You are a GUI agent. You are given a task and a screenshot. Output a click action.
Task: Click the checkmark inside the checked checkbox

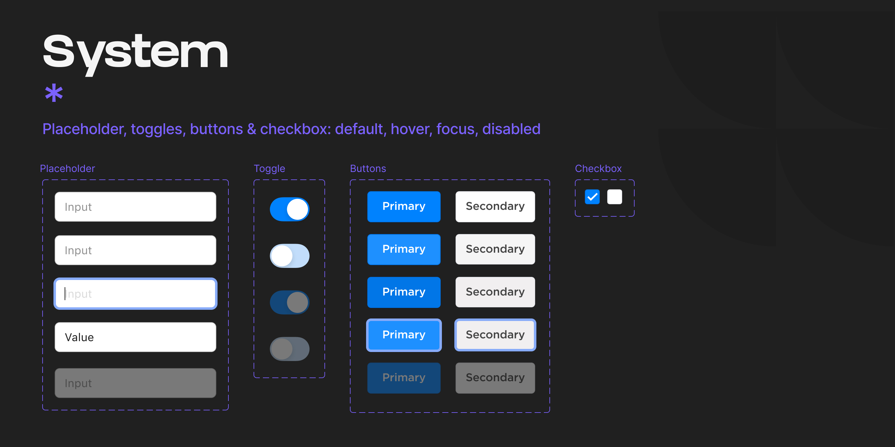coord(592,197)
